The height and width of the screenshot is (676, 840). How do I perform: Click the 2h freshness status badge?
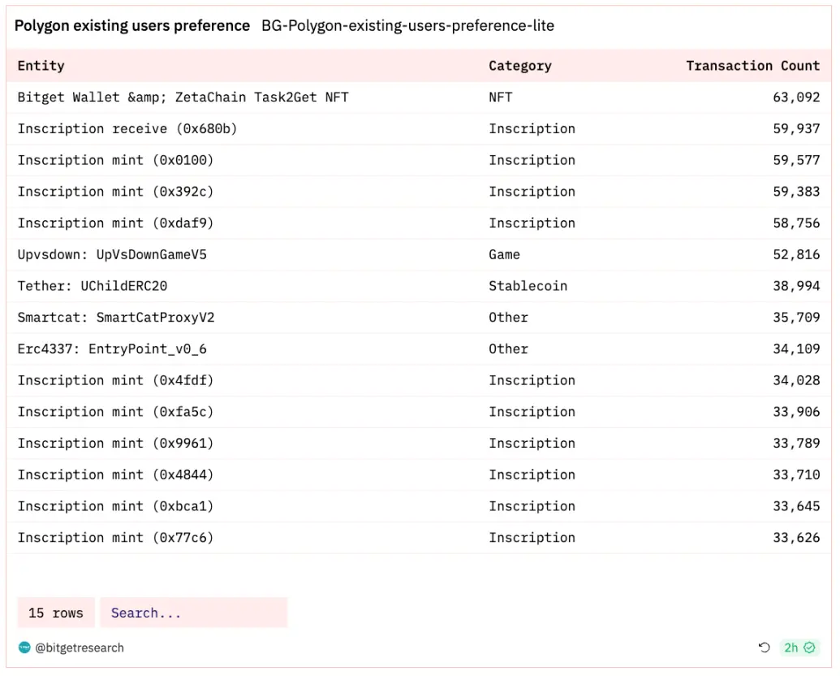tap(799, 648)
